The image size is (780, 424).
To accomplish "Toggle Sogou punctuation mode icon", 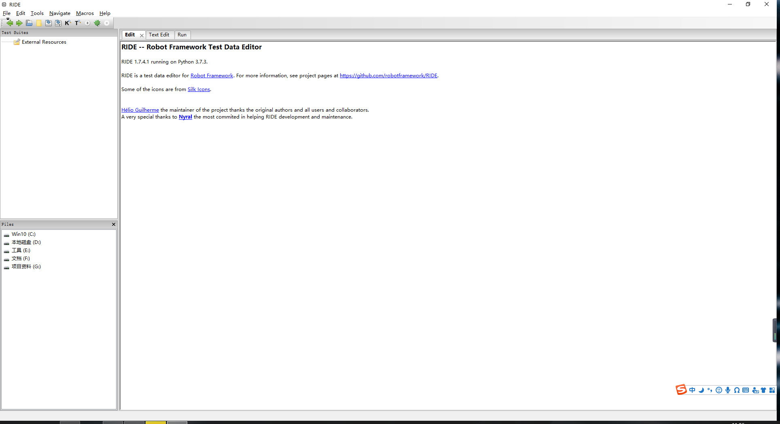I will click(x=710, y=390).
